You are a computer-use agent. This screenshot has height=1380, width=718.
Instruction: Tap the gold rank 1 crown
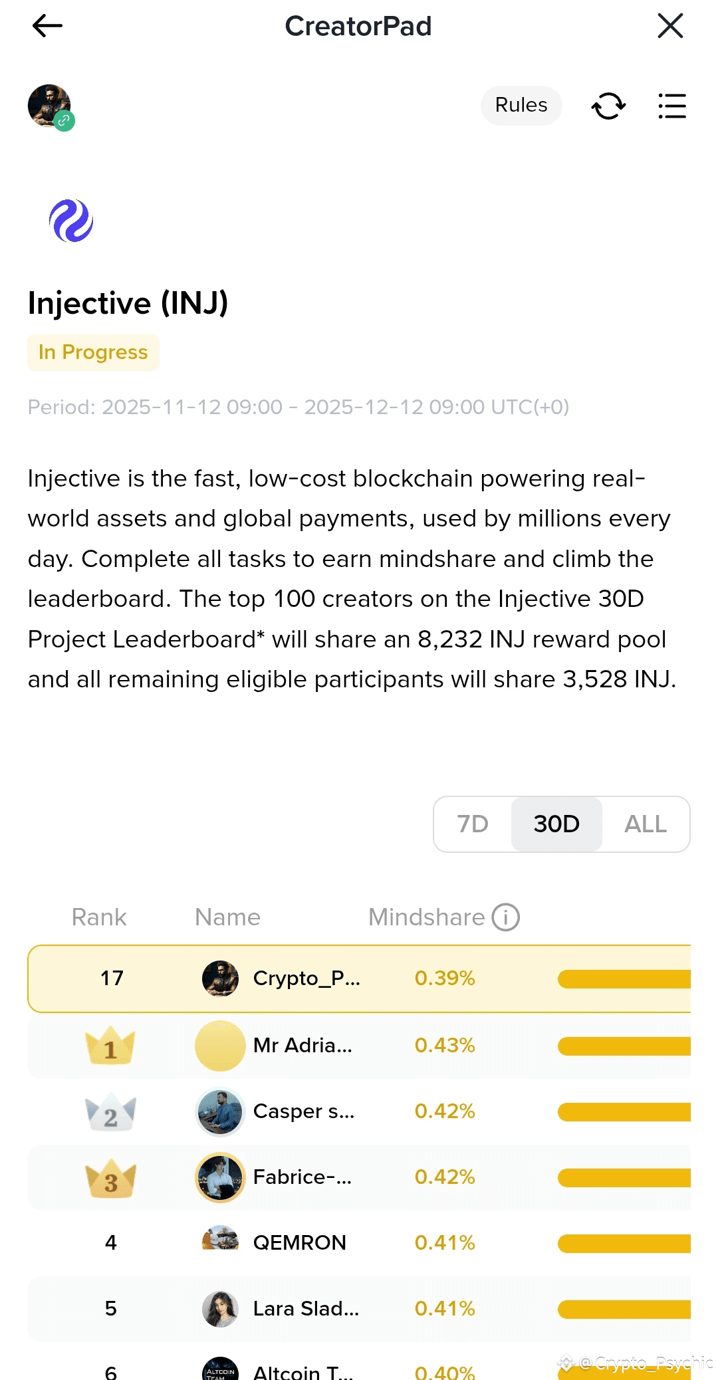pyautogui.click(x=110, y=1046)
